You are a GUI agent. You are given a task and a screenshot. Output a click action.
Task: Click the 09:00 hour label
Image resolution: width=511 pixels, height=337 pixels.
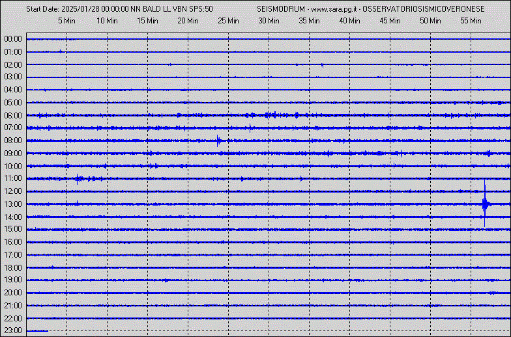13,154
